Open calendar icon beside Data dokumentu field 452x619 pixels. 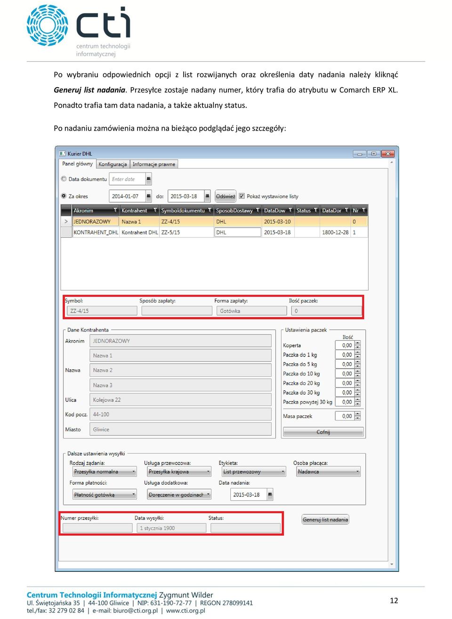tap(149, 179)
